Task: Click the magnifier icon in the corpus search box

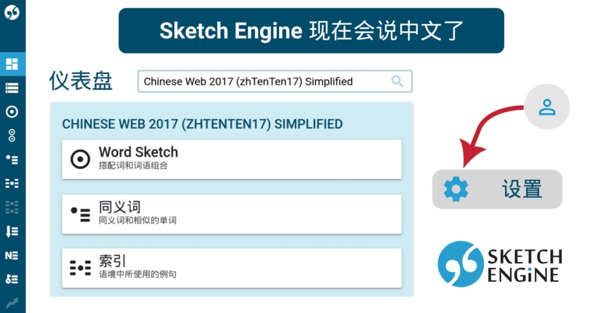Action: click(397, 82)
